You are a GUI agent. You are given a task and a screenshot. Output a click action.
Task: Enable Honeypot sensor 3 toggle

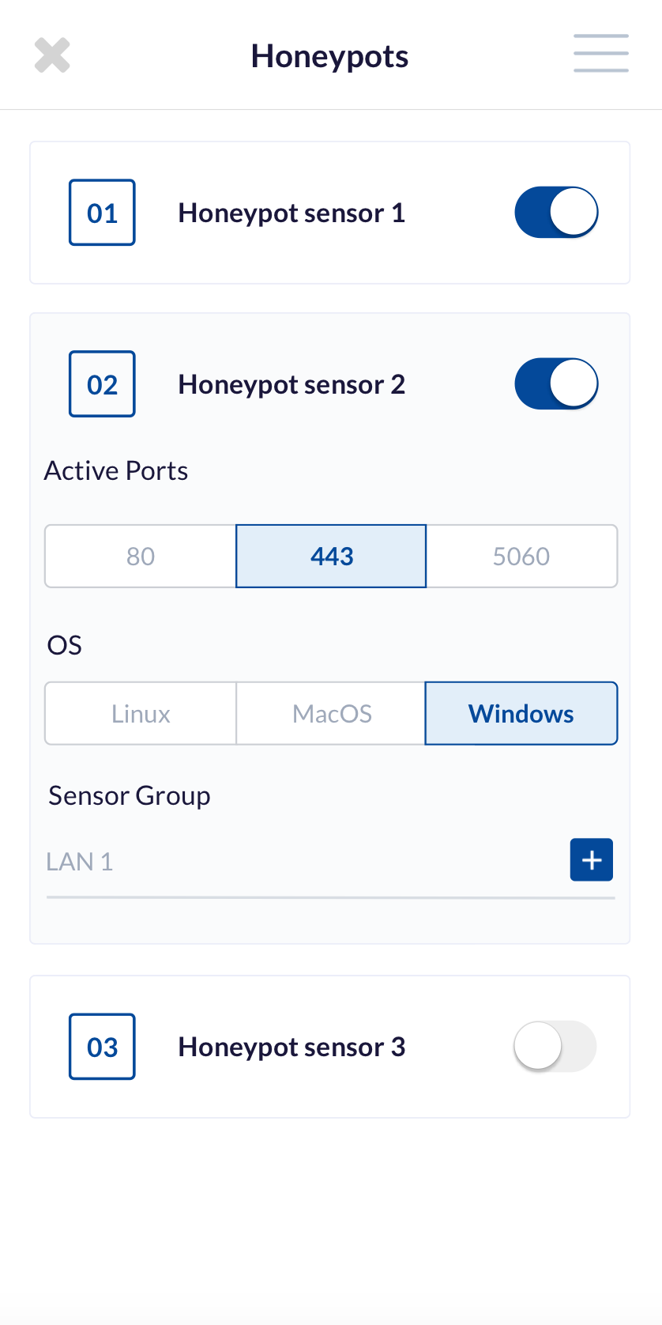[x=555, y=1046]
